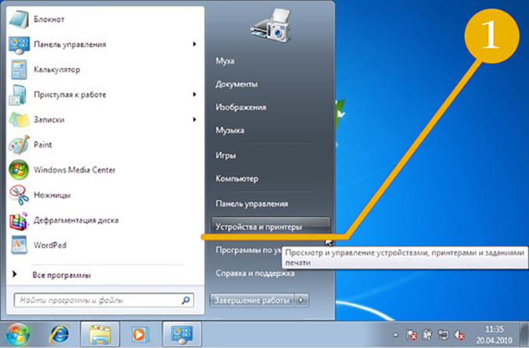Launch Калькулятор from the Start menu
Viewport: 529px width, 348px height.
(x=17, y=69)
